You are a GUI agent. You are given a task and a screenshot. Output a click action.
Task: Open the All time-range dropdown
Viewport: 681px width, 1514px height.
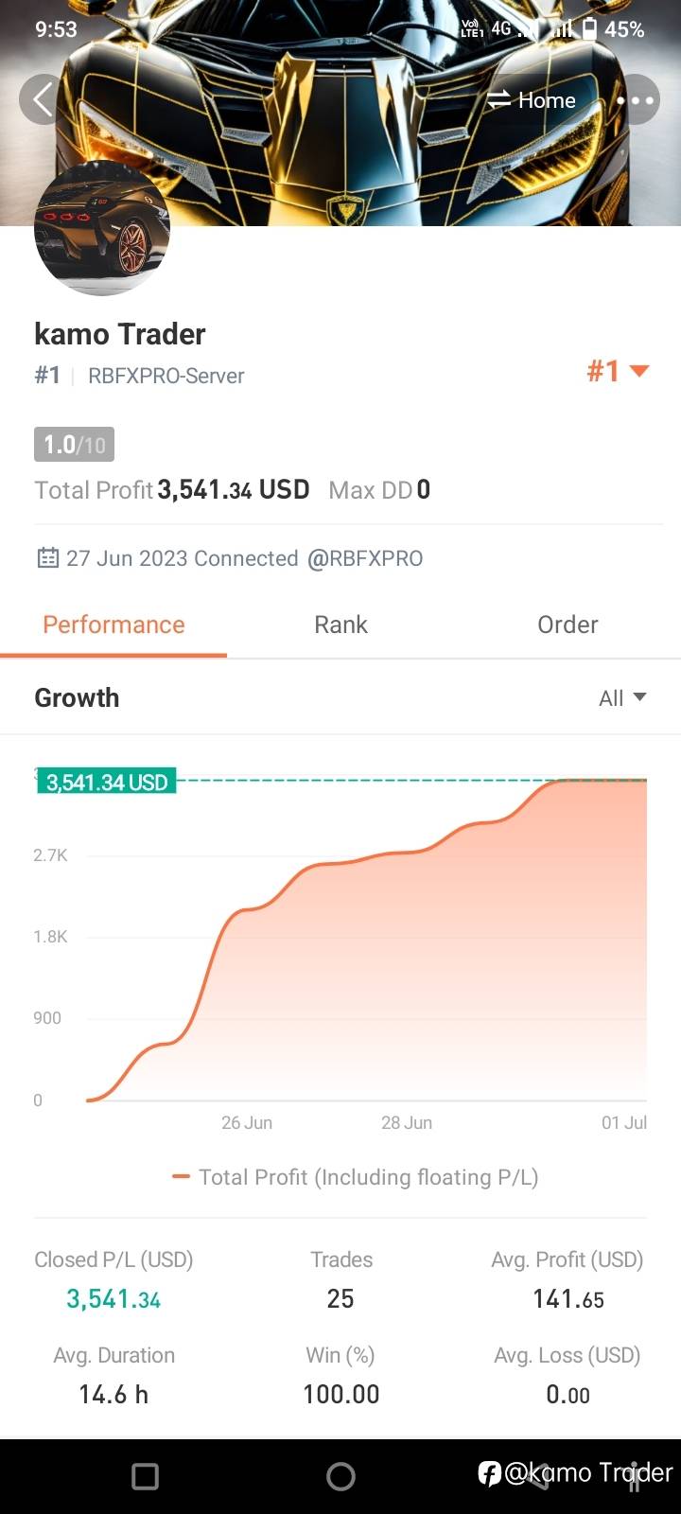(622, 698)
